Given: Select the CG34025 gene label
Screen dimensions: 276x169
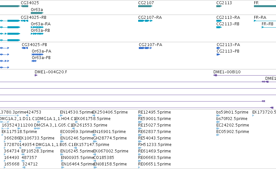Looking at the screenshot, I should (x=30, y=3).
